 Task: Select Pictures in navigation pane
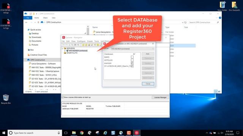click(x=35, y=45)
